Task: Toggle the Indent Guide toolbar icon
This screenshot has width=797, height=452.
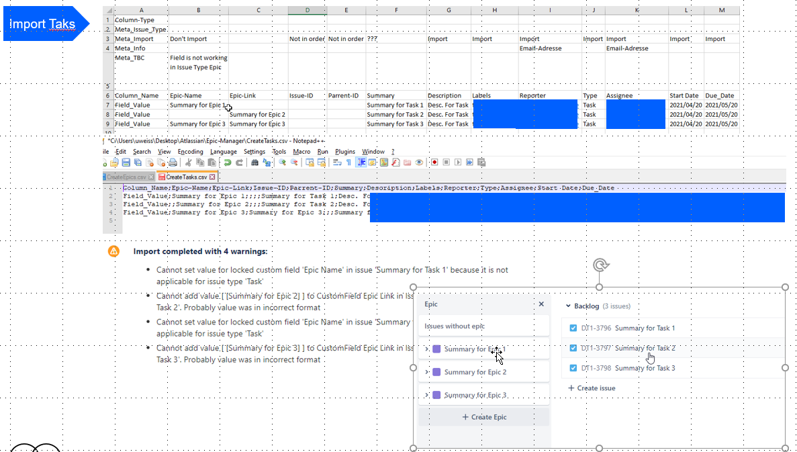Action: 361,163
